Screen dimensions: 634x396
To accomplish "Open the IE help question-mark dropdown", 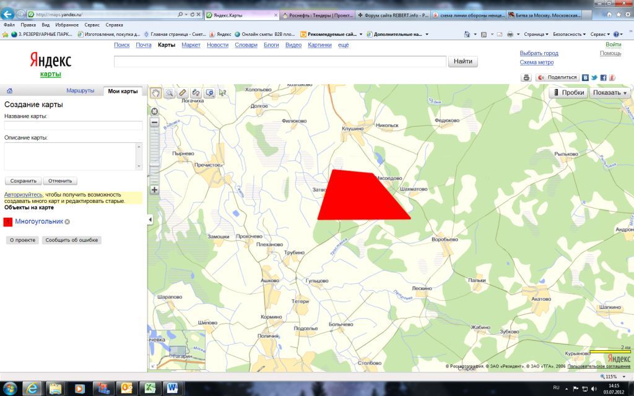I will click(619, 35).
